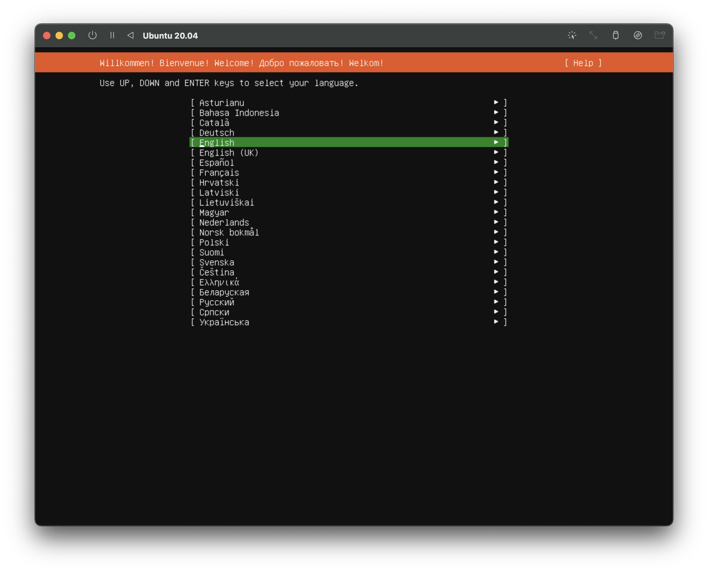Toggle capture mouse cursor icon
Image resolution: width=708 pixels, height=572 pixels.
pos(572,35)
